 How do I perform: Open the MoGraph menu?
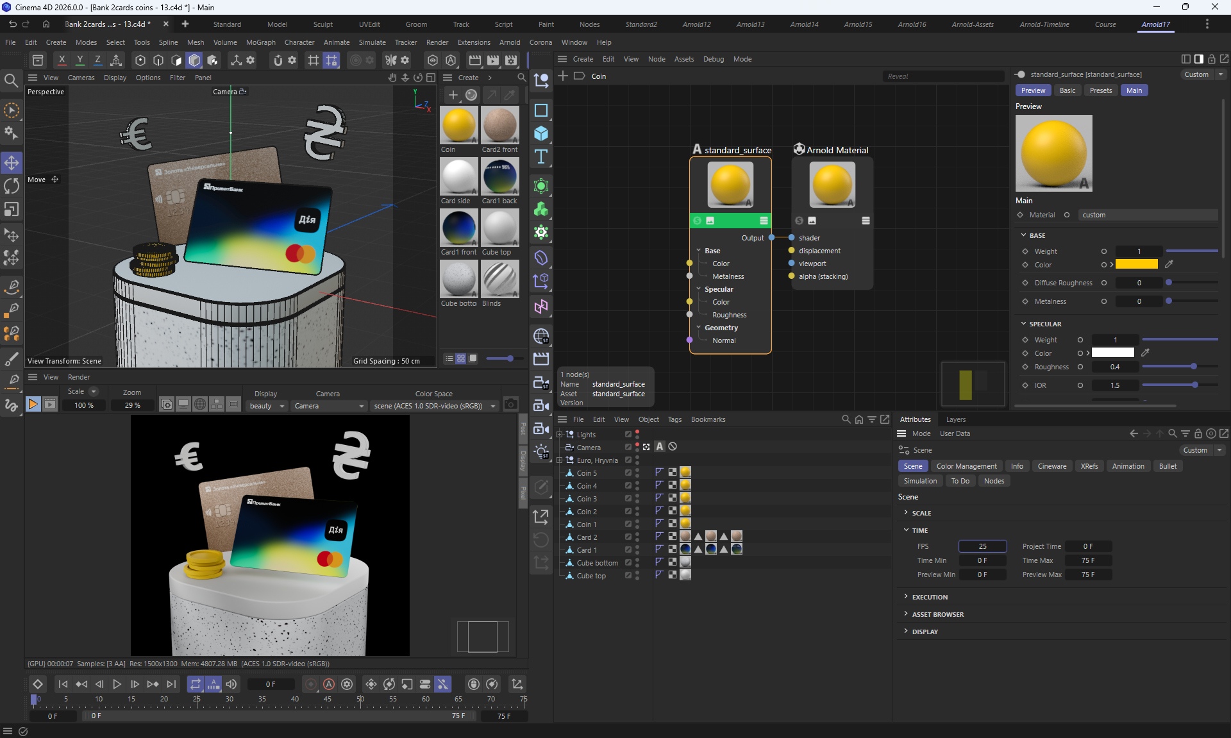tap(260, 42)
